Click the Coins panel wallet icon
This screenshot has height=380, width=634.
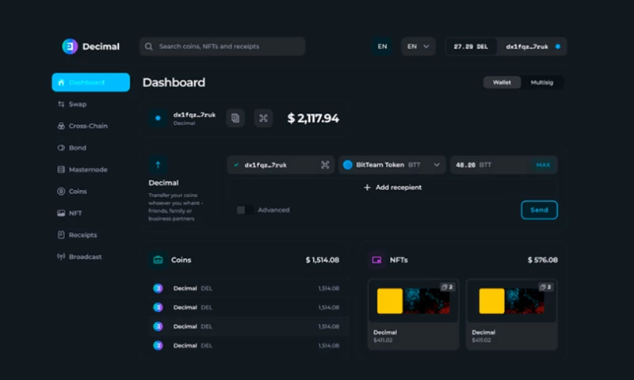[x=158, y=260]
